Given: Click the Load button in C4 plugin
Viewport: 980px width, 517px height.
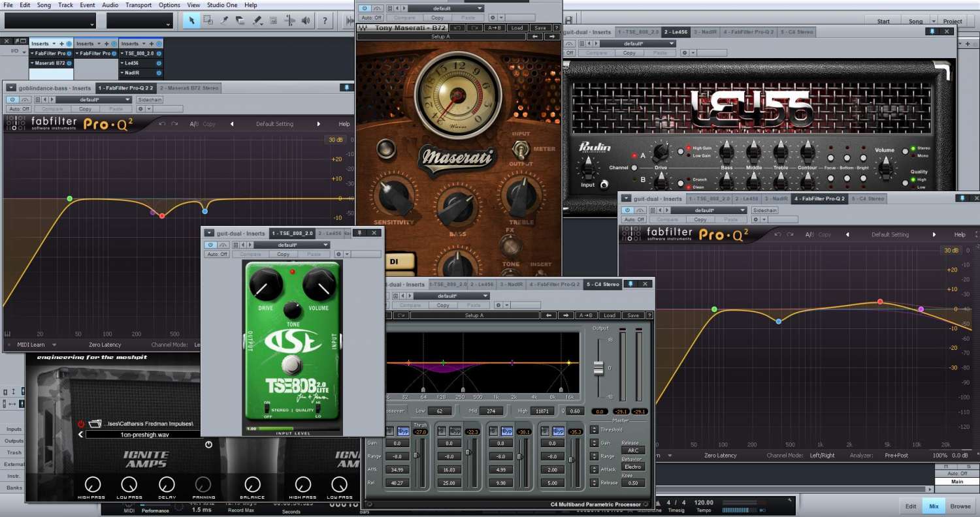Looking at the screenshot, I should [x=609, y=315].
